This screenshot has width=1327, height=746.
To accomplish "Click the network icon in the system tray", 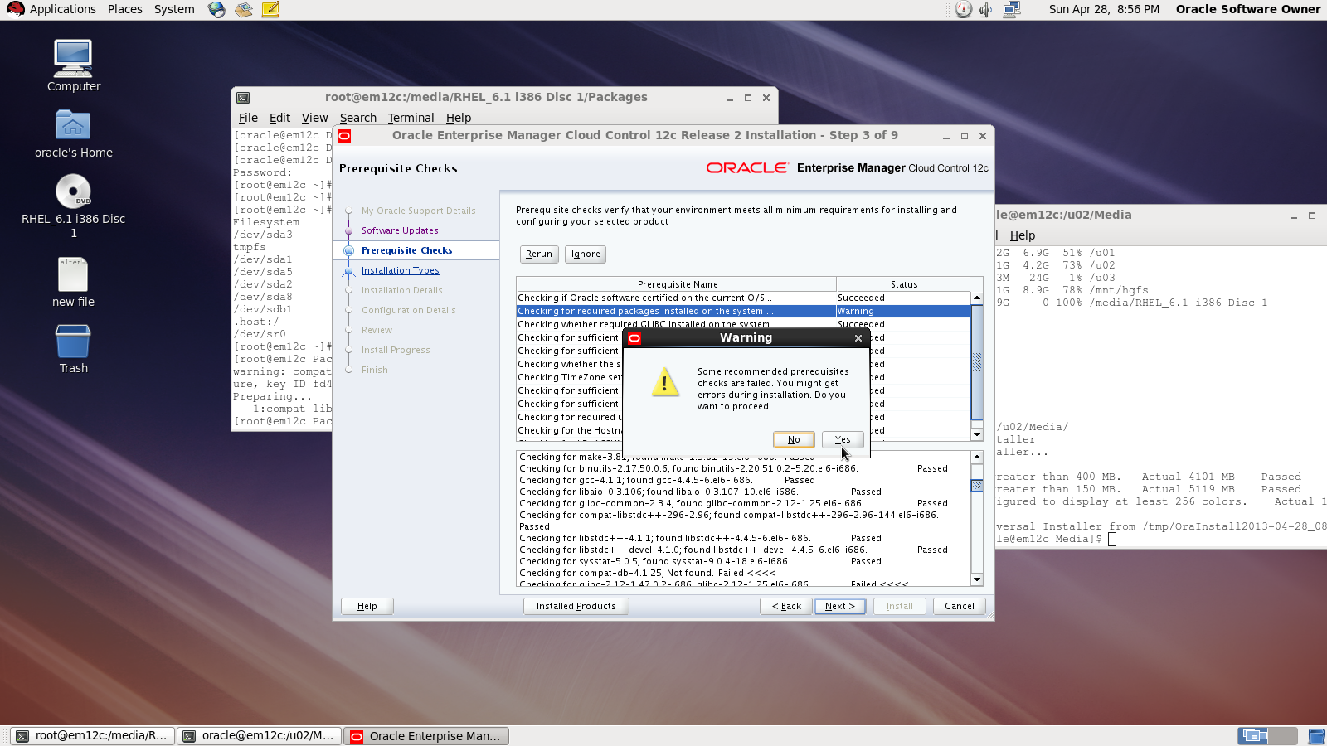I will (1013, 10).
